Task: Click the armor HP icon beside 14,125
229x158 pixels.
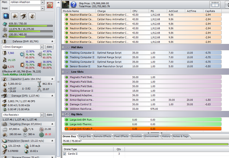Action: pos(5,60)
